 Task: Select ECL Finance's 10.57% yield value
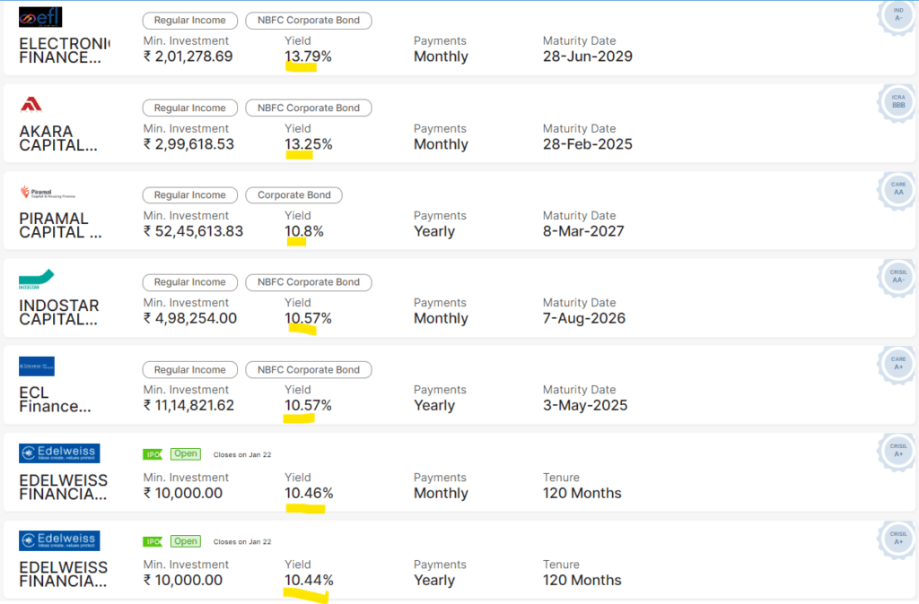[309, 406]
